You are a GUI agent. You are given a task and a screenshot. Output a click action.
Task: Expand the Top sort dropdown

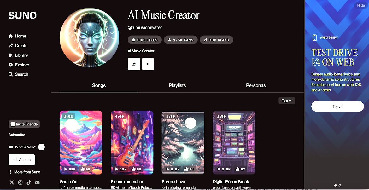pos(287,101)
